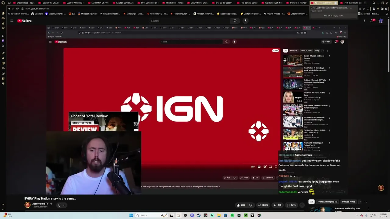Open outer YouTube notifications bell
Screen dimensions: 390x219
pyautogui.click(x=372, y=21)
